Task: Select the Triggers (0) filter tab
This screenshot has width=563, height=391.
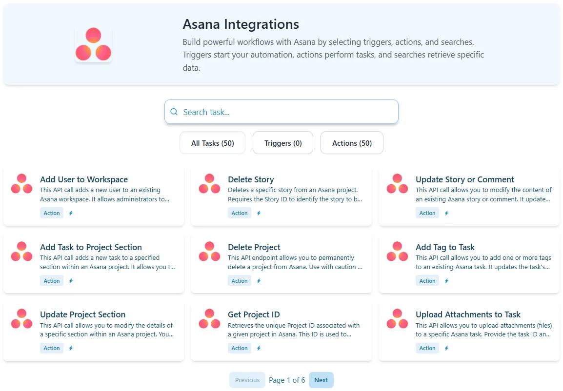Action: pyautogui.click(x=283, y=143)
